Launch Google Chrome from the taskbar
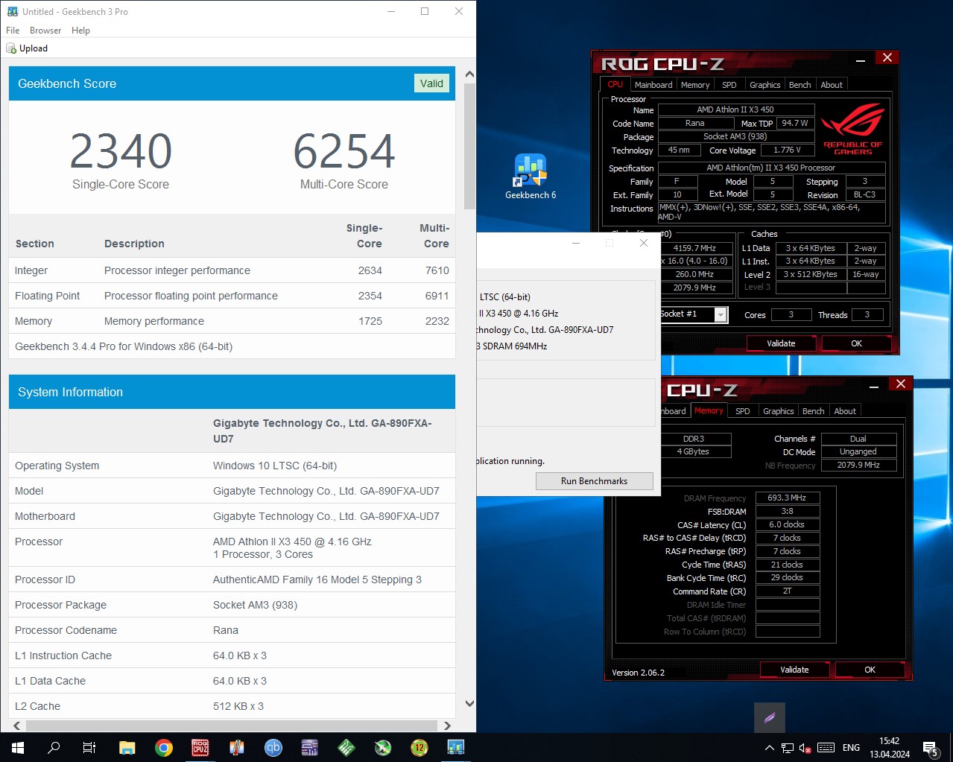Viewport: 953px width, 762px height. 164,747
